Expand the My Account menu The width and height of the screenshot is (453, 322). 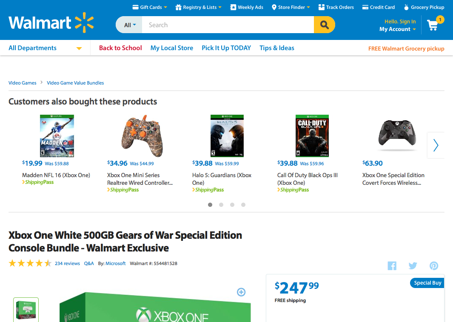398,29
